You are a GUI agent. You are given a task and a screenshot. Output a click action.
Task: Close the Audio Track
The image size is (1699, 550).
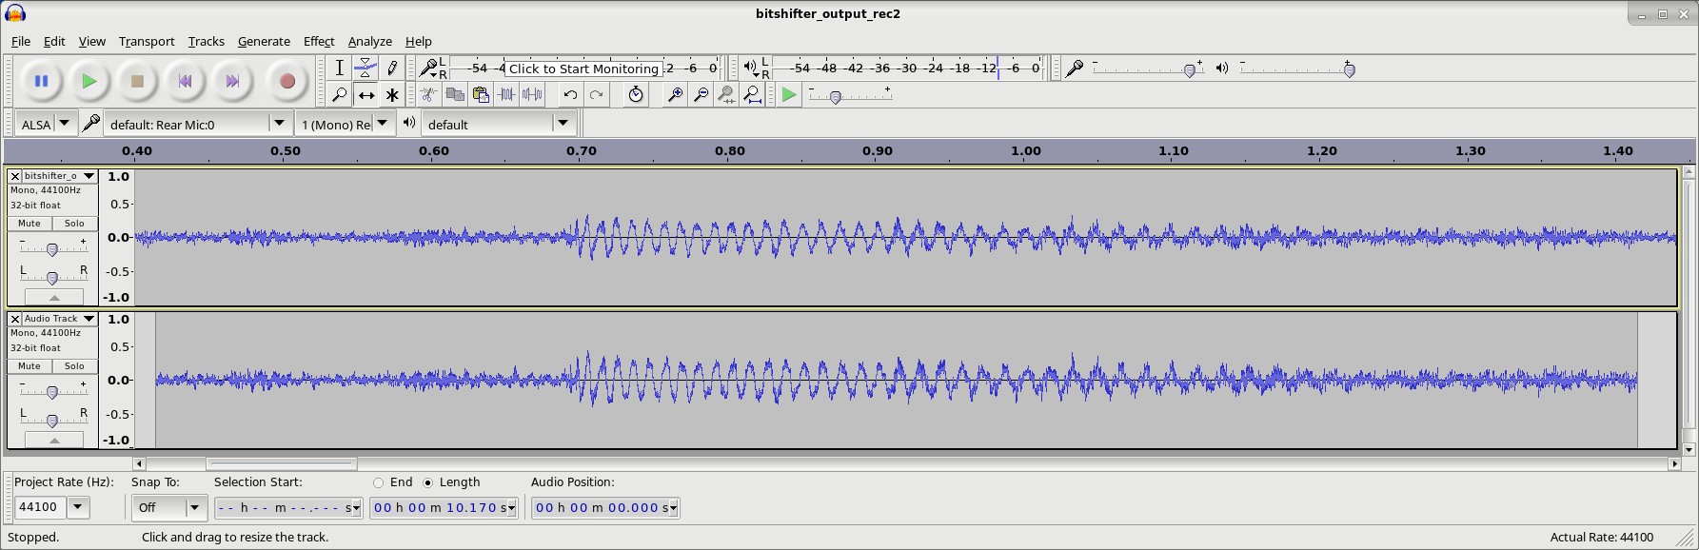tap(15, 319)
